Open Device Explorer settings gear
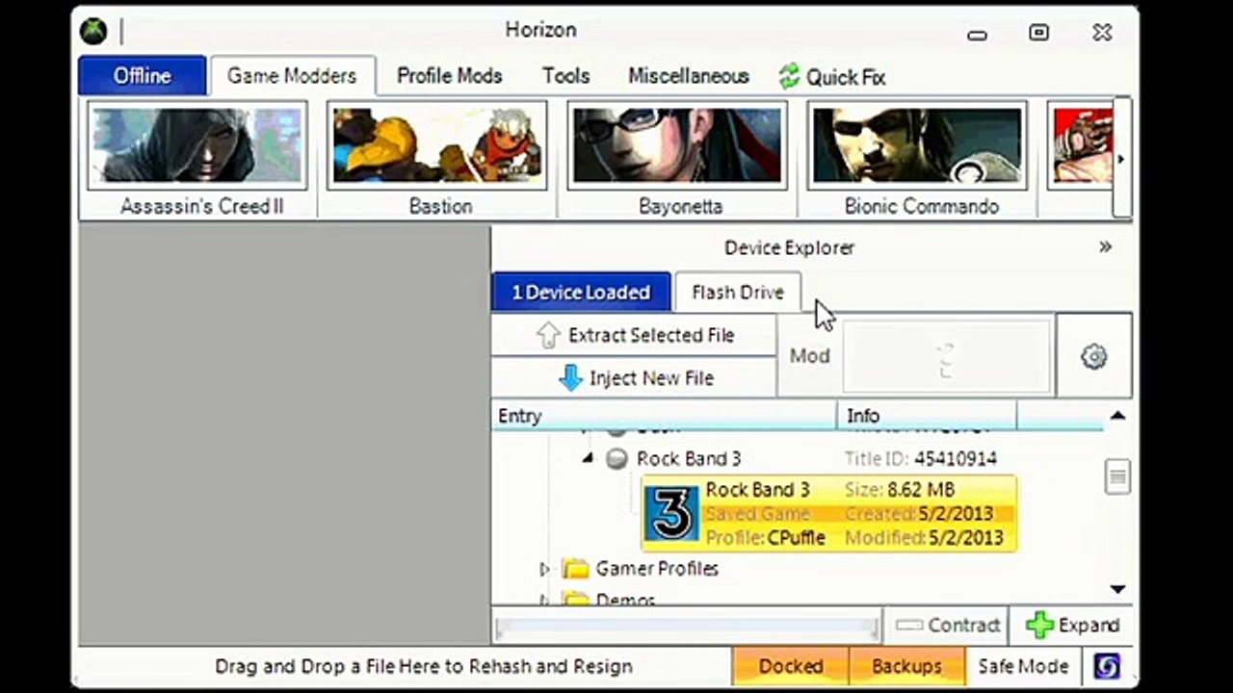Screen dimensions: 1233x693 (1093, 356)
